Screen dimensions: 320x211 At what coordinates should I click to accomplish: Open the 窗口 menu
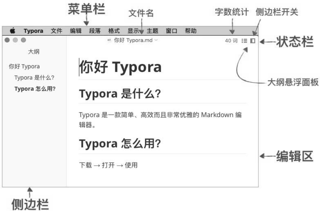[x=172, y=31]
